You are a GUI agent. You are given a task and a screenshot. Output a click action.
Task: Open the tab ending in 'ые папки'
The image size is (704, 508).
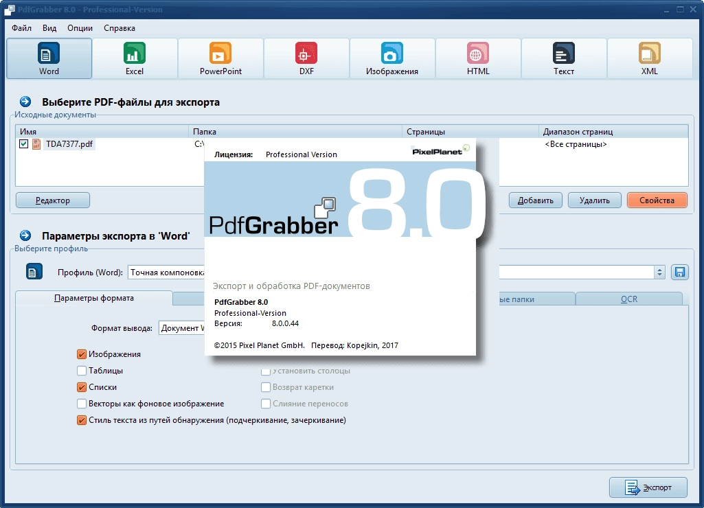pos(536,299)
